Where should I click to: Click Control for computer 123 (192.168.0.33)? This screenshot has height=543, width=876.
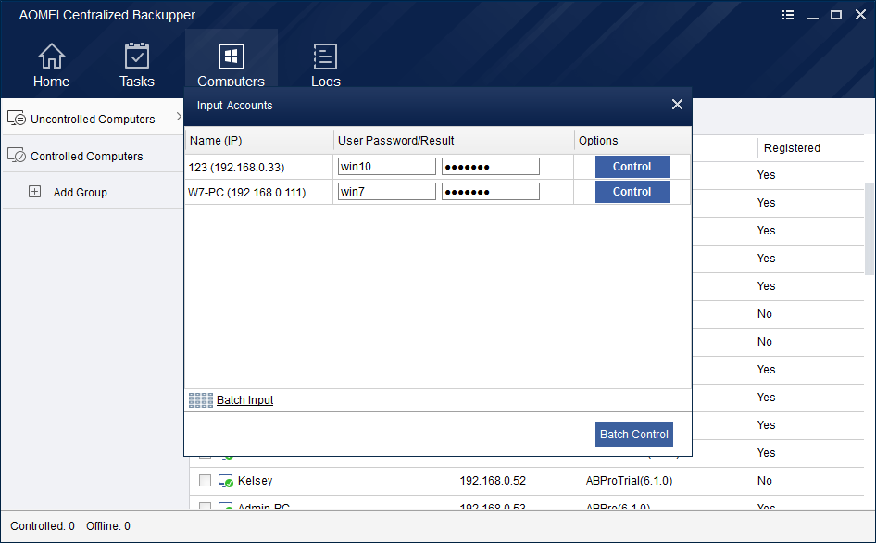point(632,167)
